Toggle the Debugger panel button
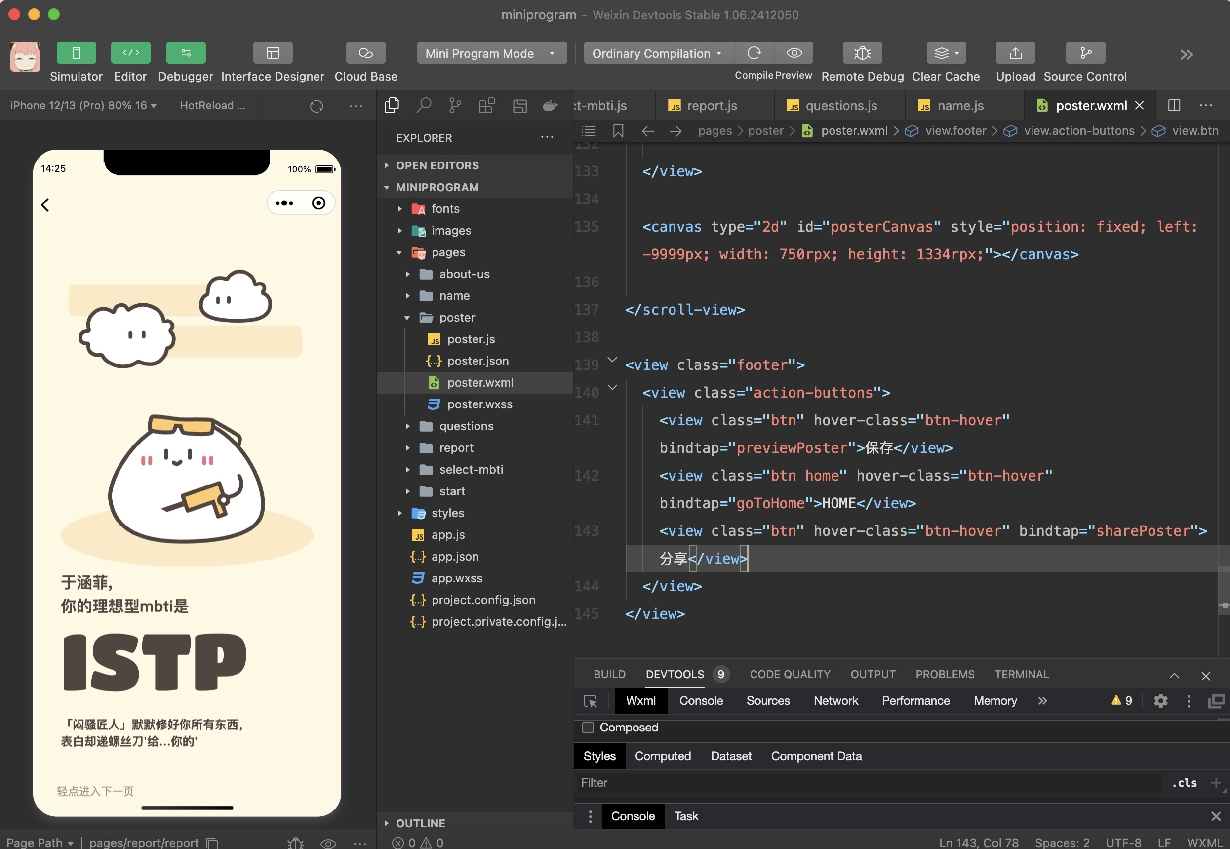Viewport: 1230px width, 849px height. pyautogui.click(x=185, y=53)
